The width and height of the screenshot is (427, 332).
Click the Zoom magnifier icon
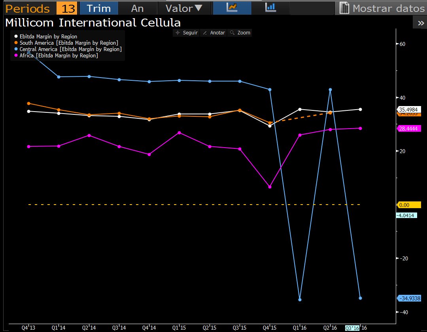click(232, 33)
